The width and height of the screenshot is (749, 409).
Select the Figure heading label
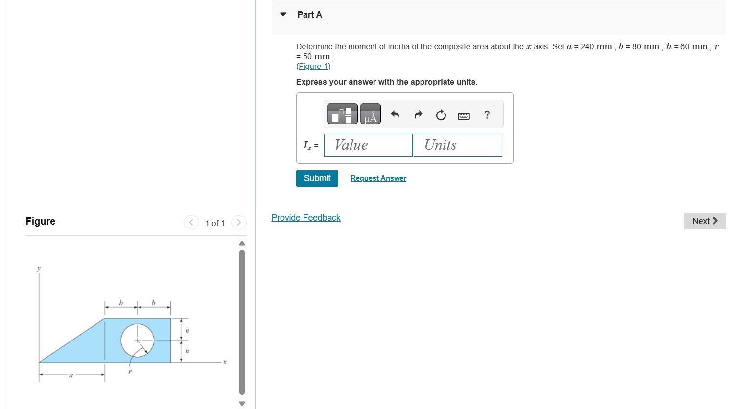pos(40,221)
